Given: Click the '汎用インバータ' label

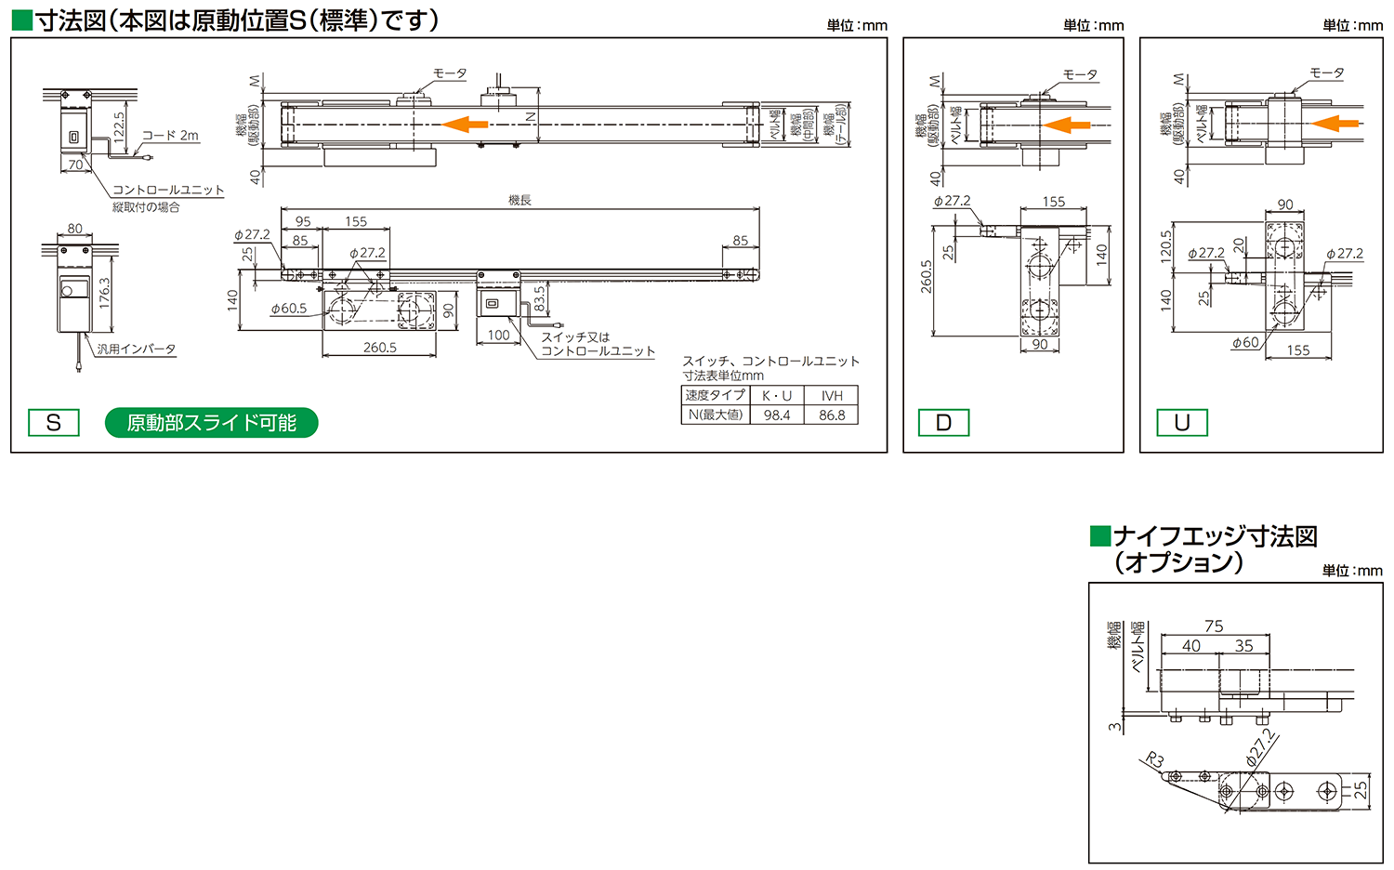Looking at the screenshot, I should 137,349.
